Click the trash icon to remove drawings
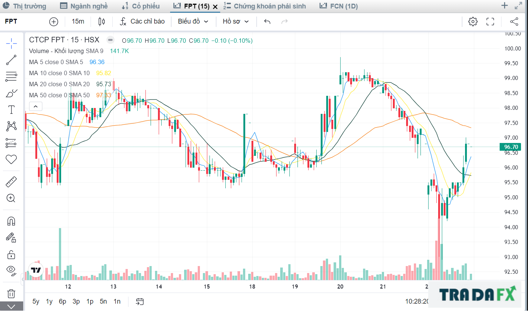The width and height of the screenshot is (528, 311). click(x=11, y=294)
